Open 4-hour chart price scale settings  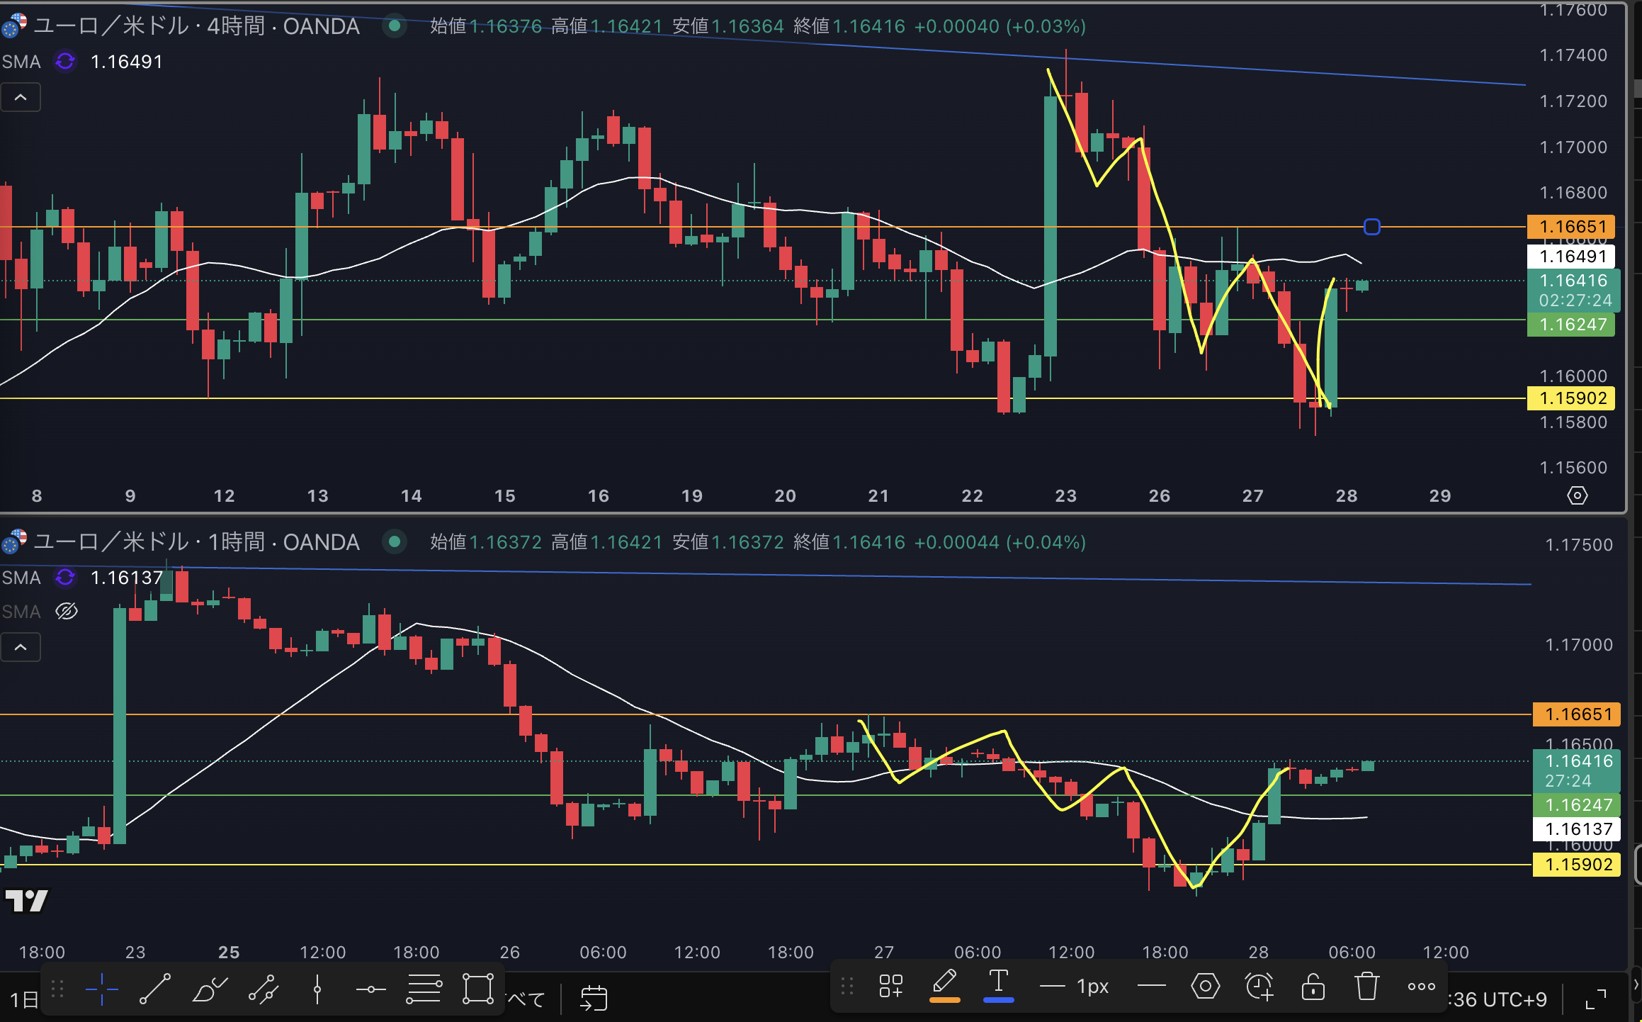click(1577, 495)
